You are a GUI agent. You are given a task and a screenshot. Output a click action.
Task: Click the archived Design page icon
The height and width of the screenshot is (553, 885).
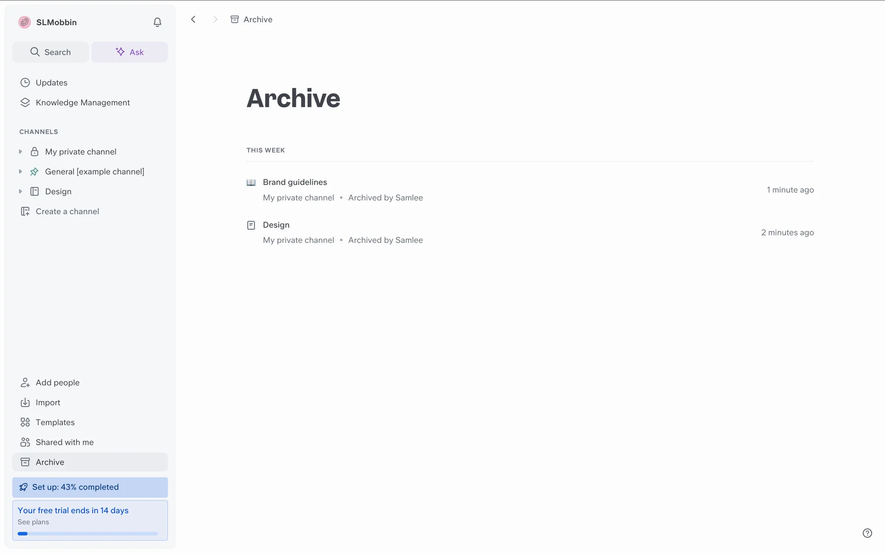tap(251, 225)
